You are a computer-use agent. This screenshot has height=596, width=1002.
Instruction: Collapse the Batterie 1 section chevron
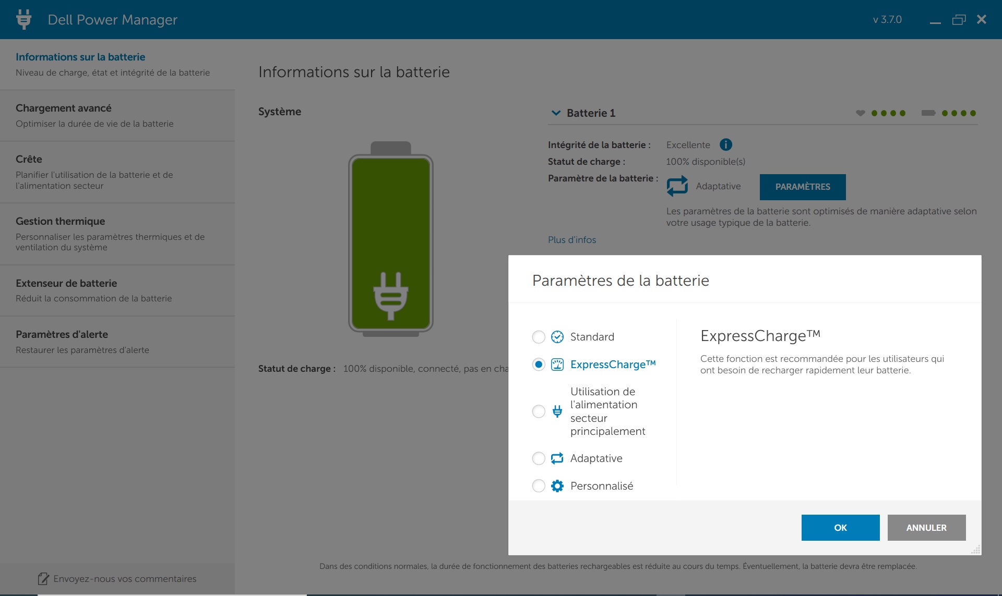pyautogui.click(x=556, y=113)
